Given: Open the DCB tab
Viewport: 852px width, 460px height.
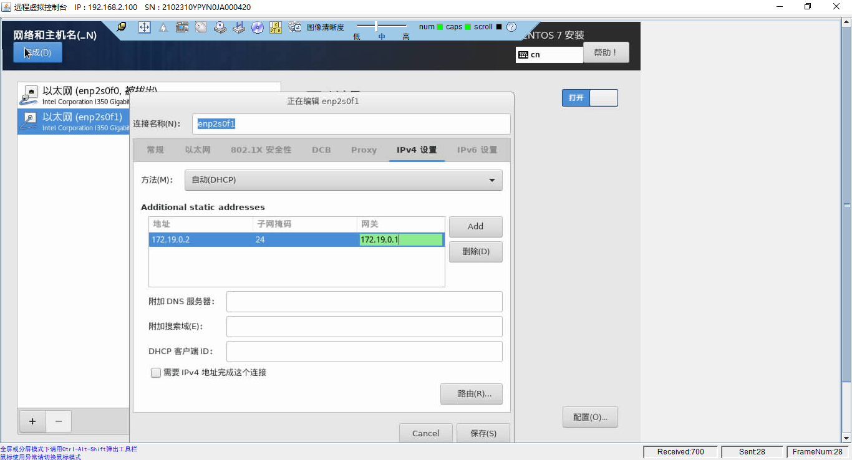Looking at the screenshot, I should click(321, 150).
